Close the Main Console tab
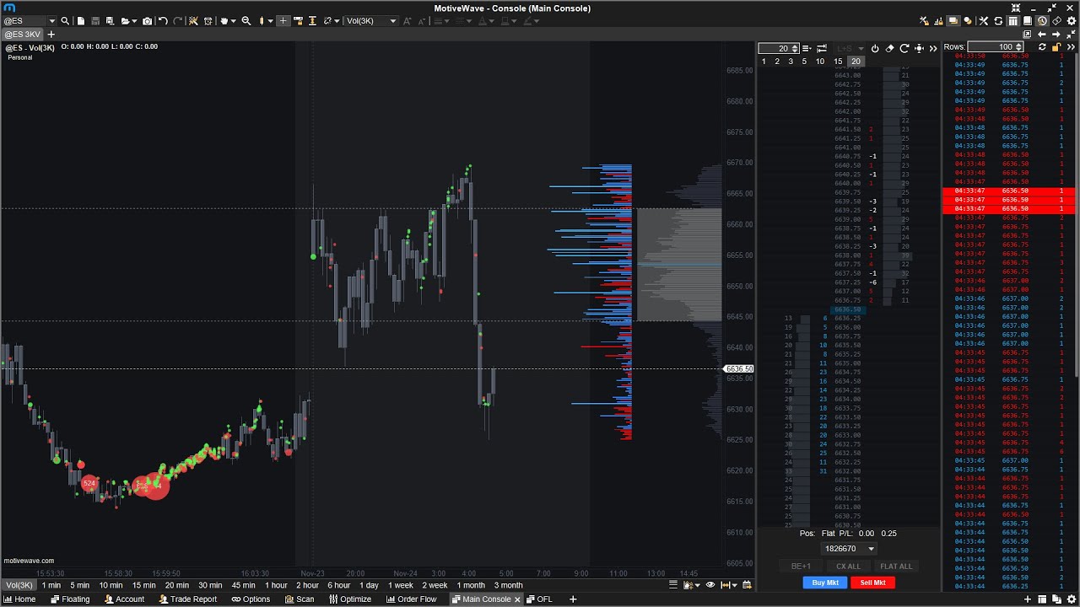This screenshot has width=1080, height=607. tap(516, 599)
